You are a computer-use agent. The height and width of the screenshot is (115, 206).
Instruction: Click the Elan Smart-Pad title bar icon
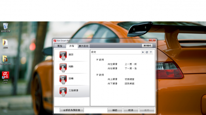tap(55, 41)
